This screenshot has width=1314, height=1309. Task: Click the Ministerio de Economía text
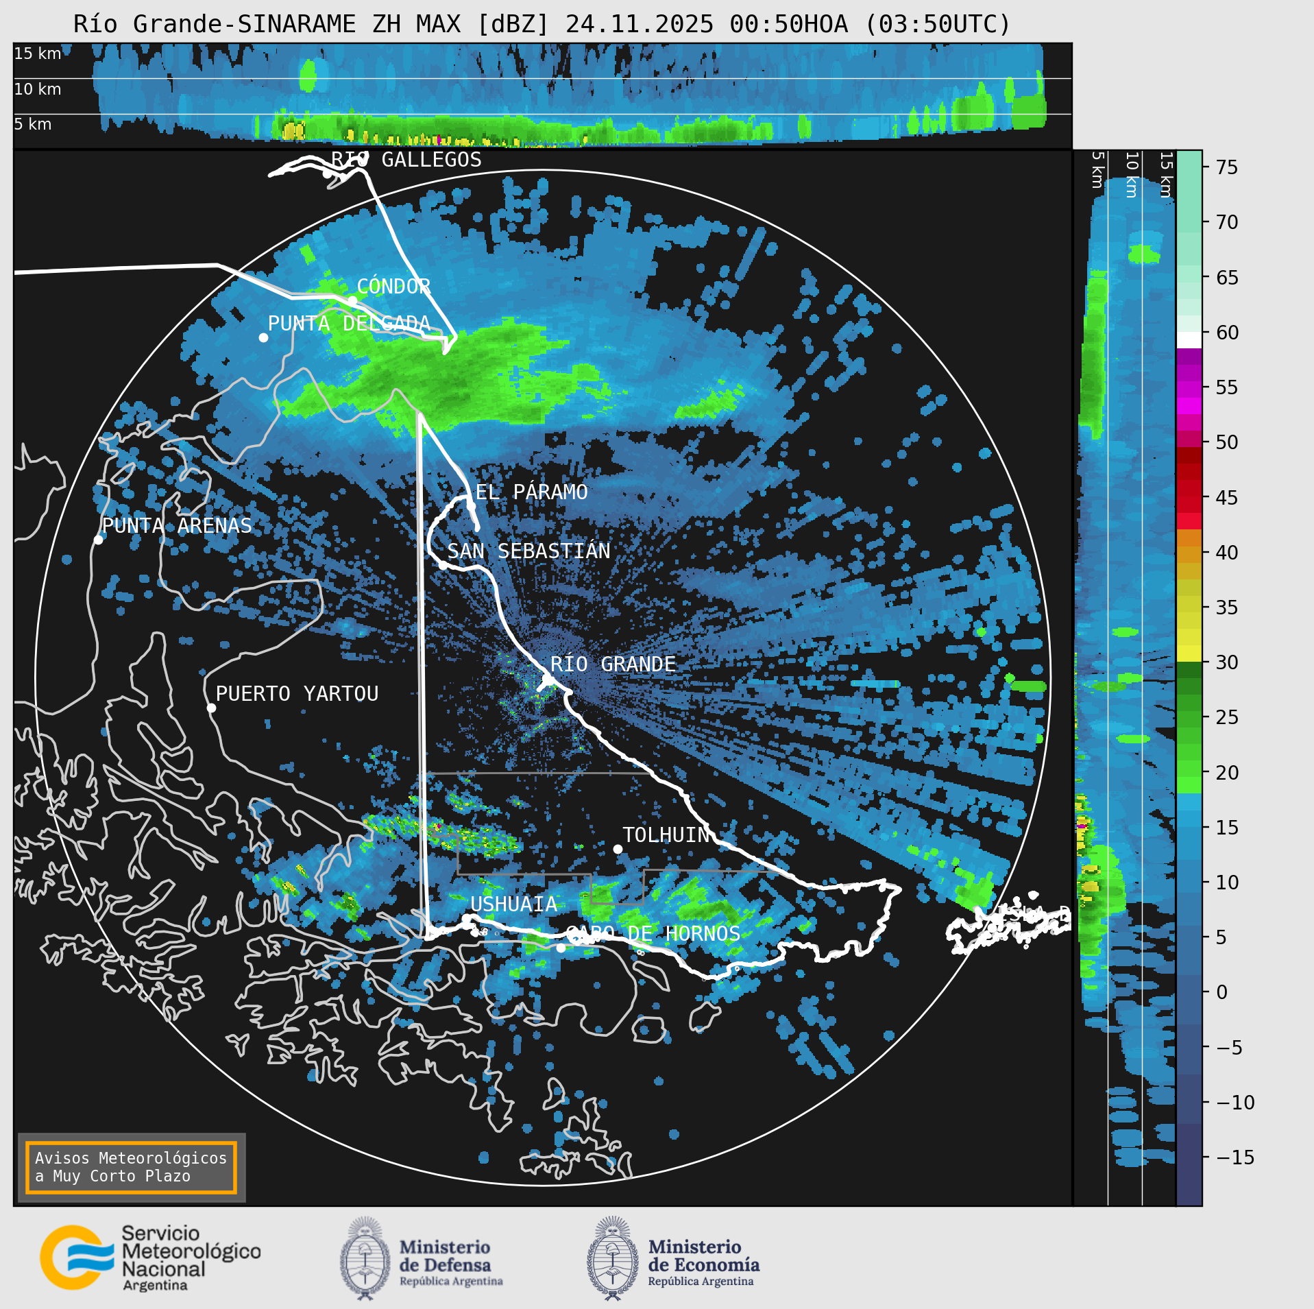tap(703, 1263)
